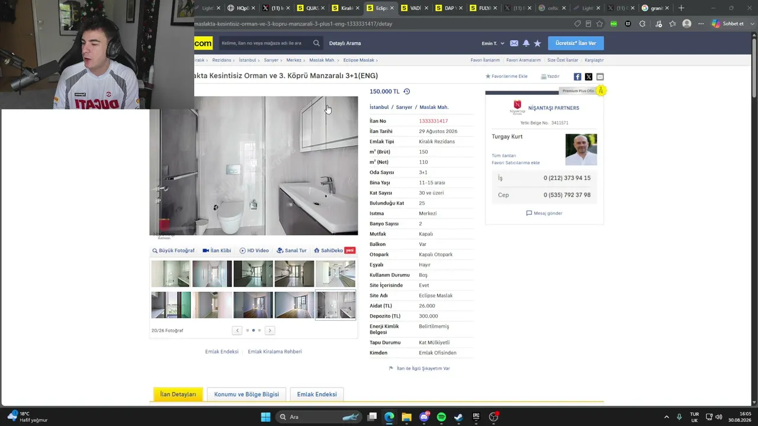Click the price history clock icon
This screenshot has height=426, width=758.
[407, 91]
